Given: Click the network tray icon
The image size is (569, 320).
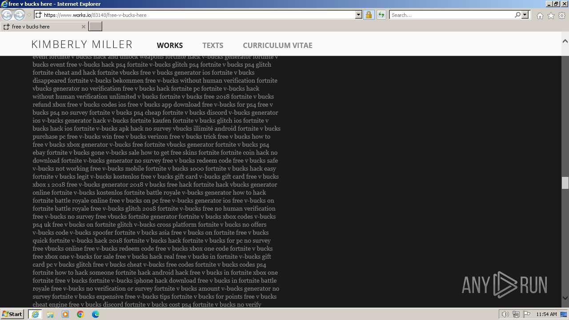Looking at the screenshot, I should 516,314.
